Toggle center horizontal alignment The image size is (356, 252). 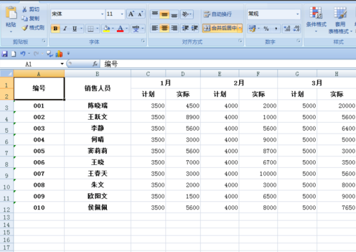[164, 28]
